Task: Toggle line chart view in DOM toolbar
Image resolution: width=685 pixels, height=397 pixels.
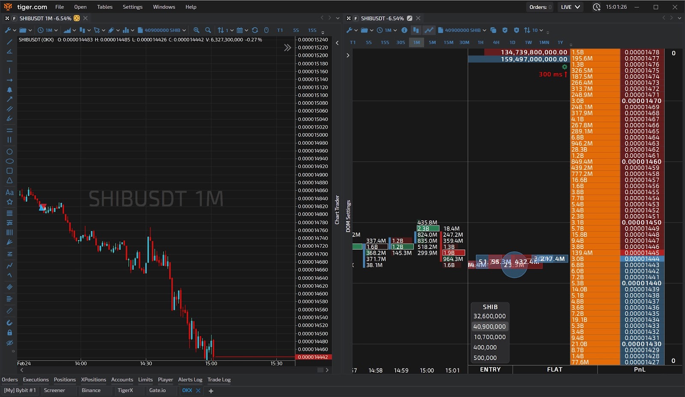Action: tap(429, 30)
